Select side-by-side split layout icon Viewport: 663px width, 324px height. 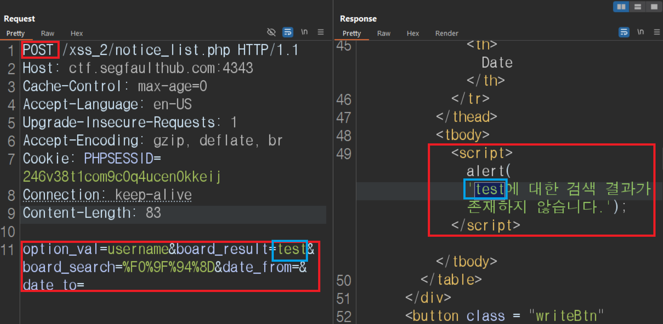click(621, 7)
